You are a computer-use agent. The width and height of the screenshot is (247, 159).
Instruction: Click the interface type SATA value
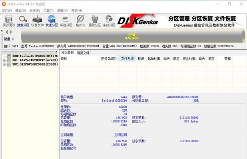[x=124, y=97]
